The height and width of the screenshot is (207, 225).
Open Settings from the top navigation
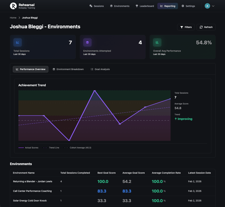(188, 6)
